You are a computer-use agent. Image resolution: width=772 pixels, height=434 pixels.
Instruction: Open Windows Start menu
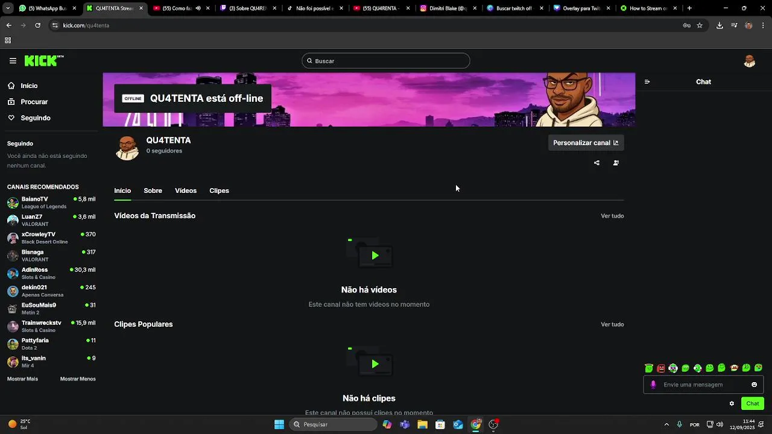click(279, 424)
